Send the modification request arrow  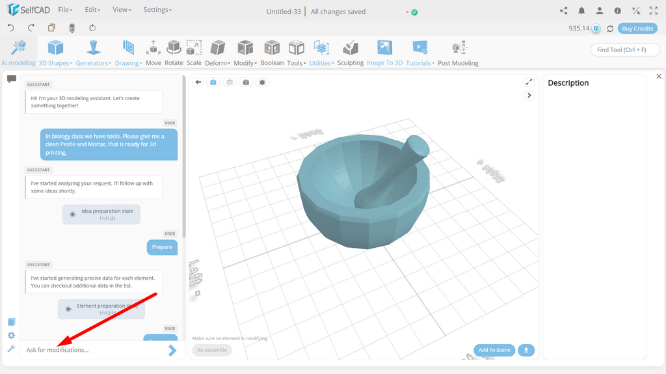[x=172, y=350]
